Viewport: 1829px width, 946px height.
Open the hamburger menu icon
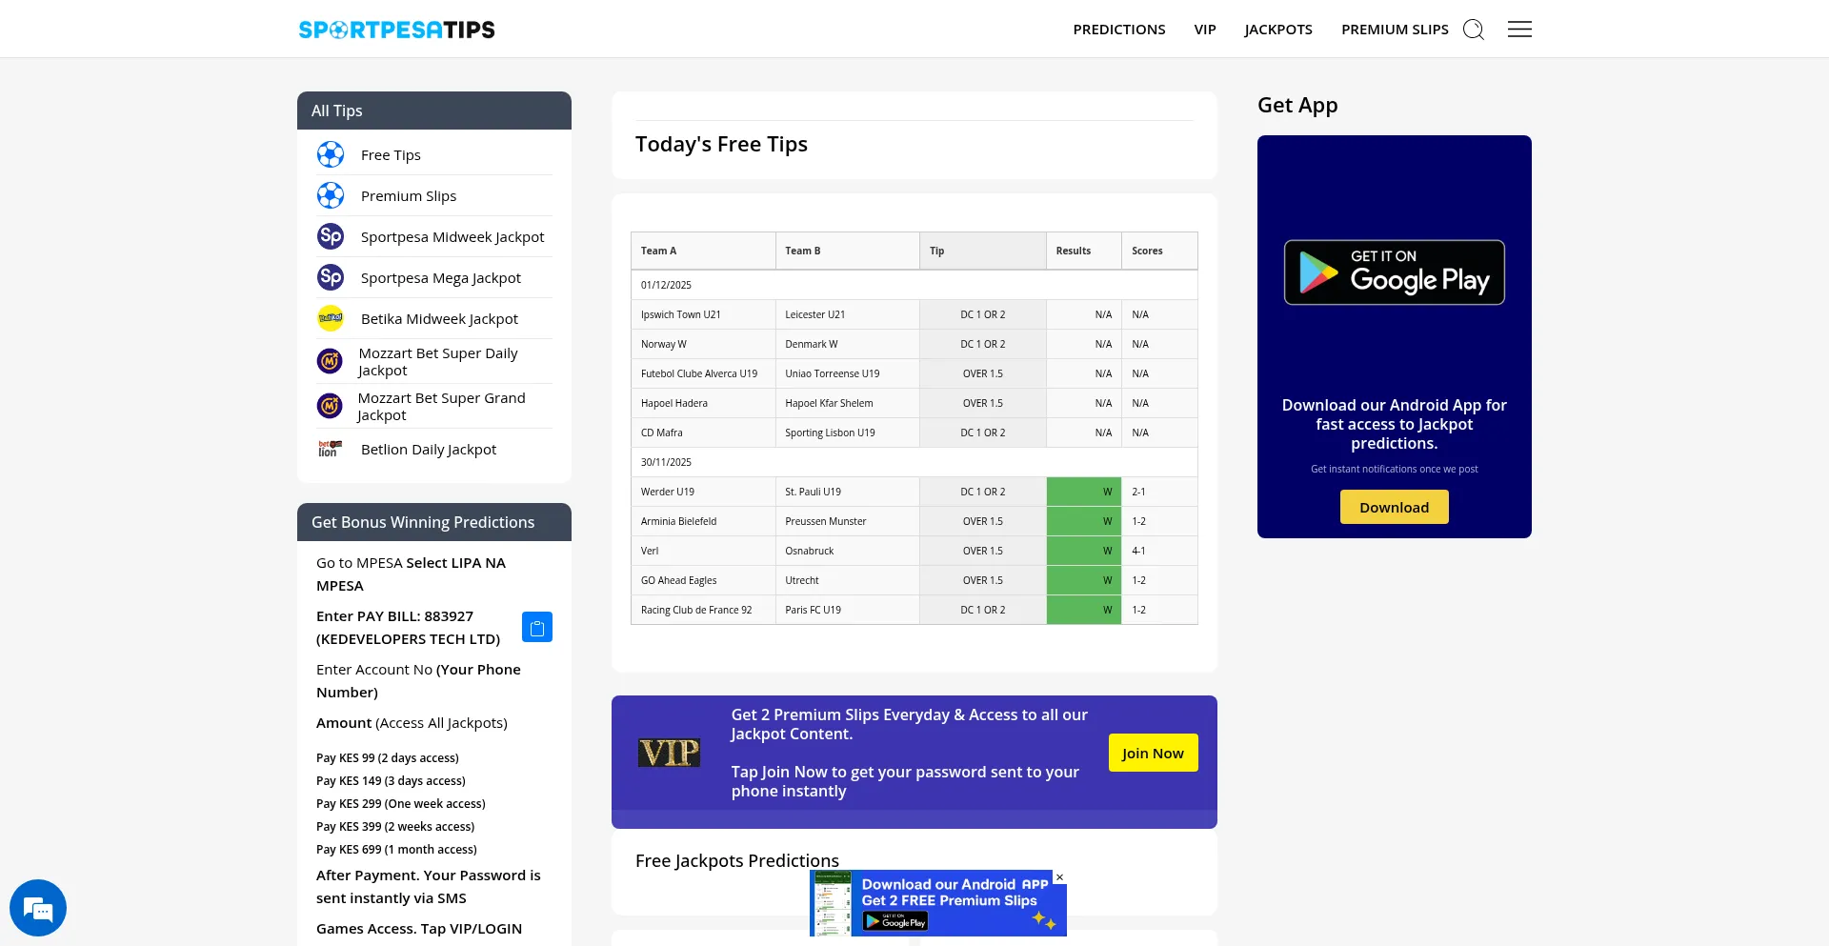coord(1519,30)
